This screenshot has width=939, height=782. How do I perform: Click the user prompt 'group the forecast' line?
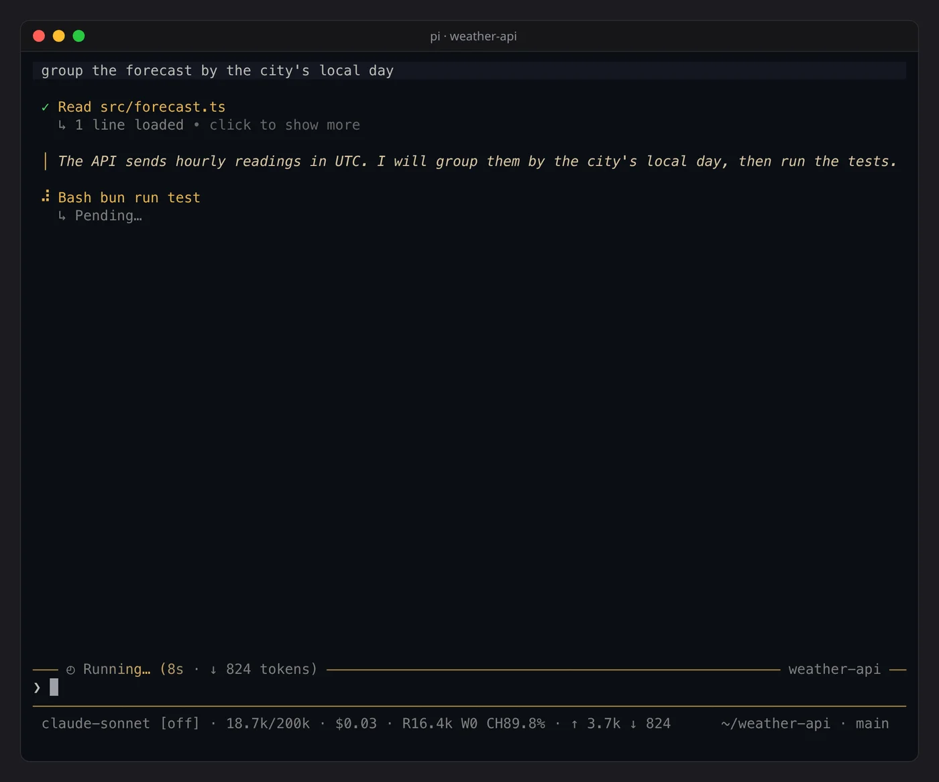point(469,70)
